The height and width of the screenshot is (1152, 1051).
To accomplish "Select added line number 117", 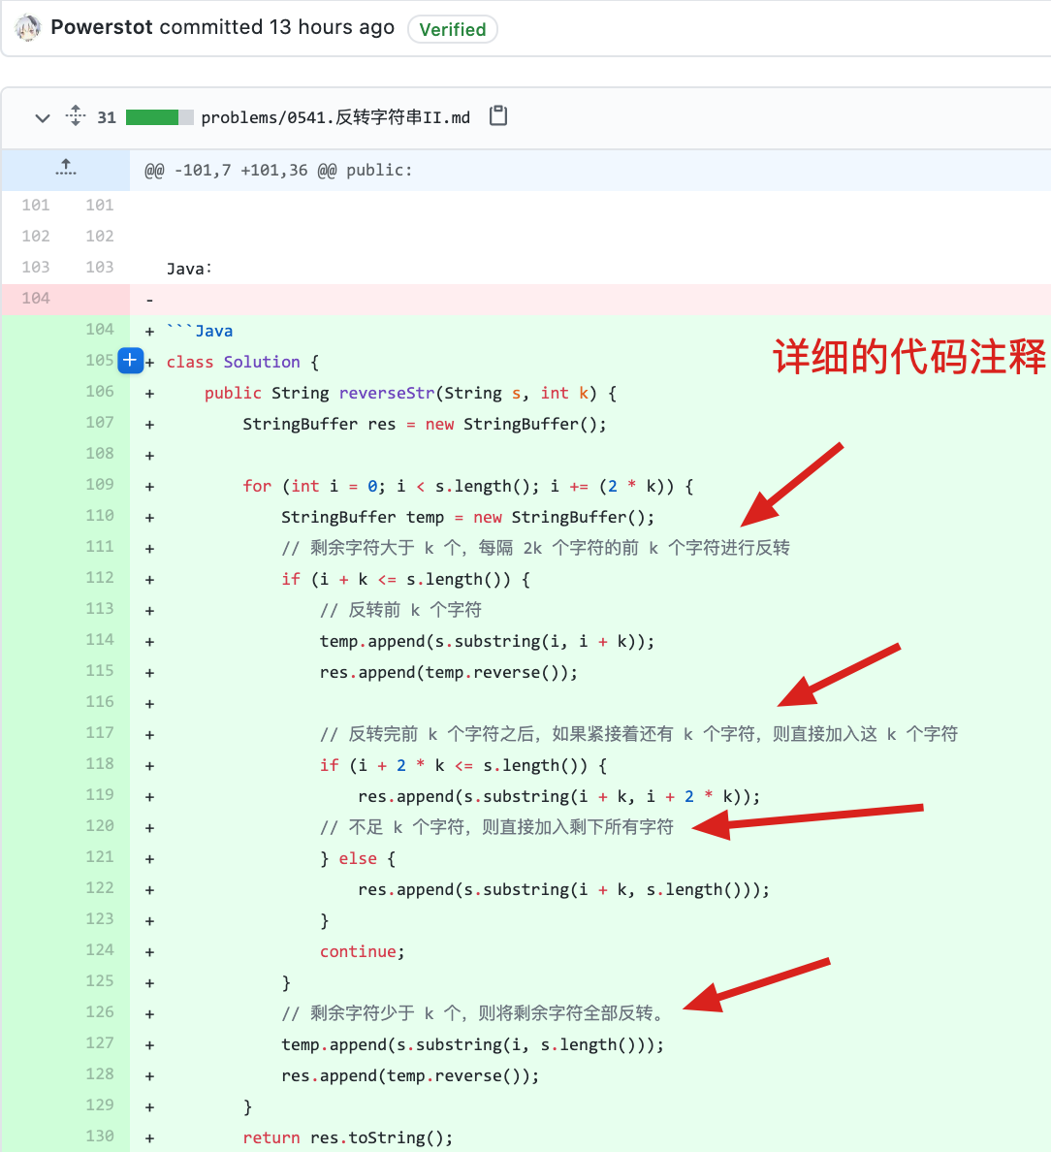I will pos(99,732).
